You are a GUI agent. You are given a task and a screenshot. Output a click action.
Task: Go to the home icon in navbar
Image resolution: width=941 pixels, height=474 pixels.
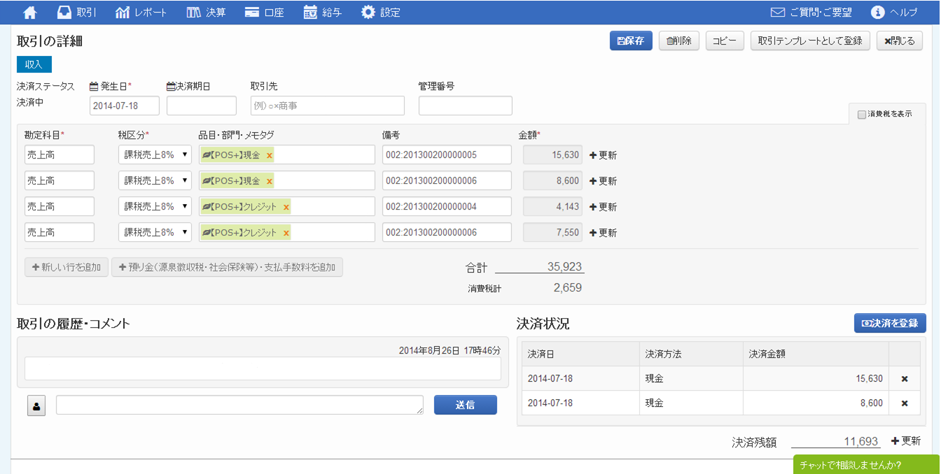point(30,13)
